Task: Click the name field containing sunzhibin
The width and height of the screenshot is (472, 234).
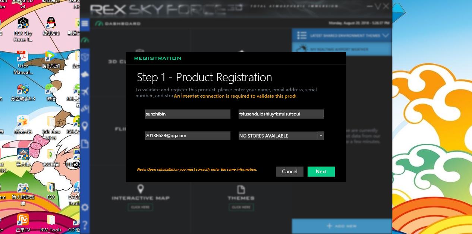Action: [188, 114]
